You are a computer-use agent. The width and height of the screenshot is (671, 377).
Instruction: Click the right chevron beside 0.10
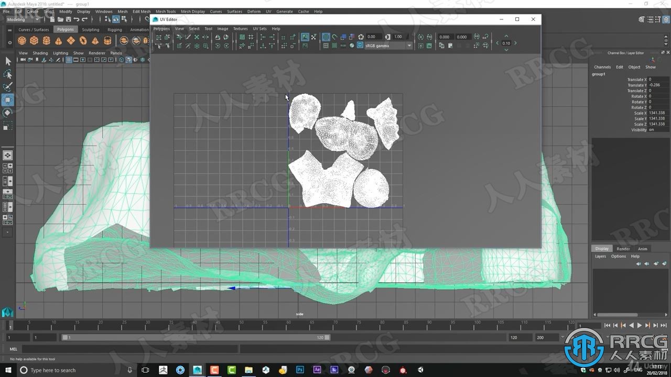pos(515,43)
